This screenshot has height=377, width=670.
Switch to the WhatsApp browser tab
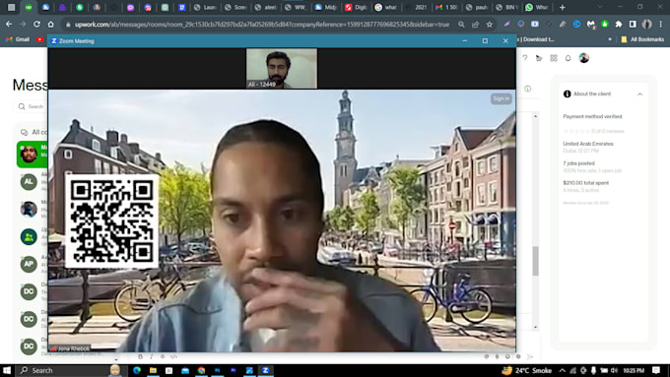coord(537,7)
